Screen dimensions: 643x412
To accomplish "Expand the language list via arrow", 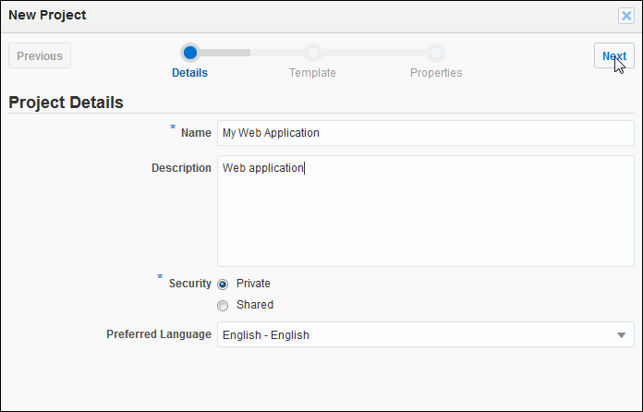I will (621, 335).
